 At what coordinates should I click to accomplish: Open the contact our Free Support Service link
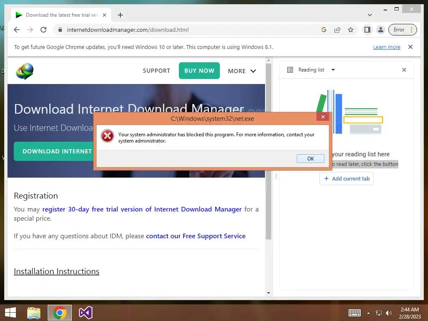[x=196, y=236]
